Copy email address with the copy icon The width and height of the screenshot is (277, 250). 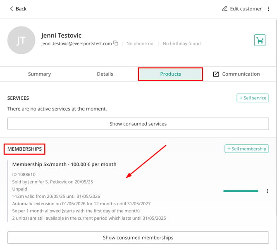click(x=116, y=43)
